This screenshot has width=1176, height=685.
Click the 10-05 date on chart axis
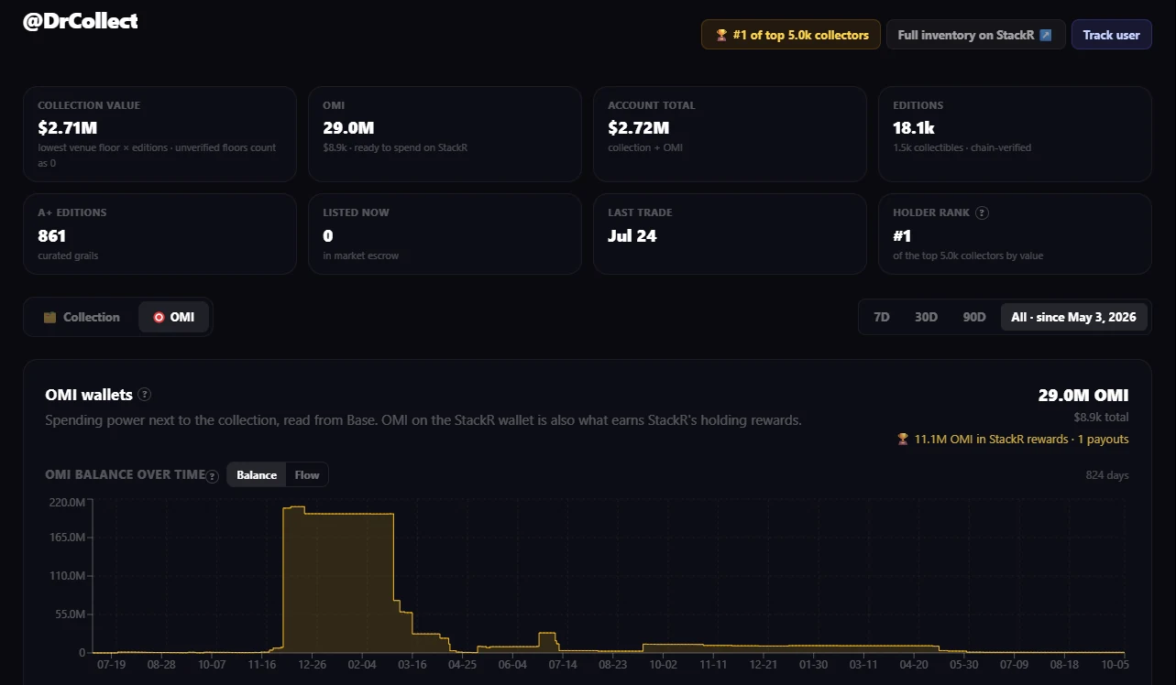(1115, 665)
